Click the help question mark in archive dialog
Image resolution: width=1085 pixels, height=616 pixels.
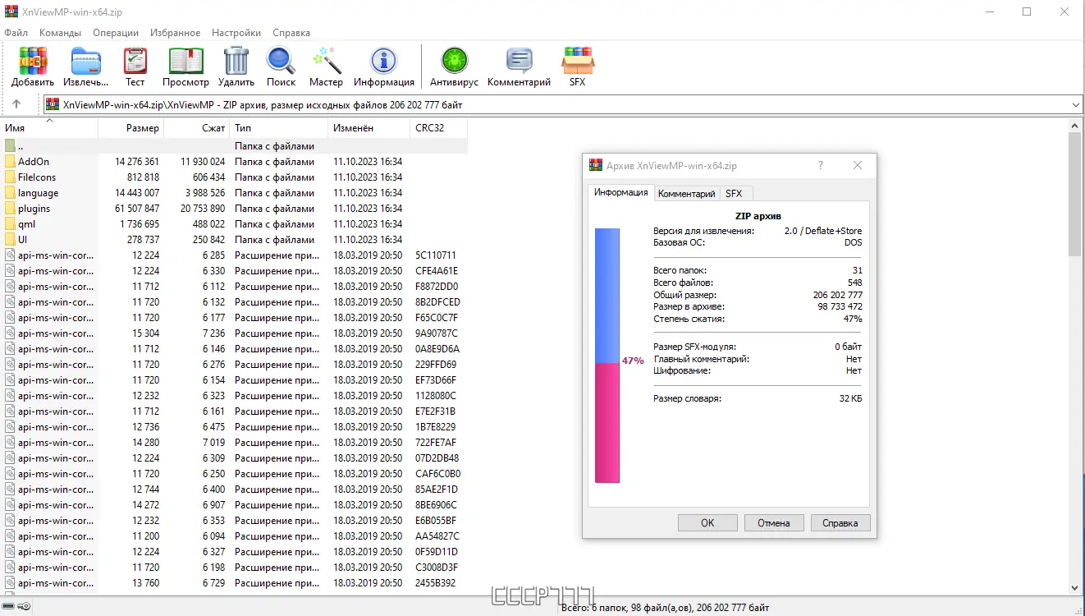(820, 165)
